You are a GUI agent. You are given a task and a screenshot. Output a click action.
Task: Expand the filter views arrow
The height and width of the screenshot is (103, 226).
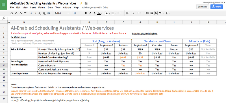pos(163,13)
